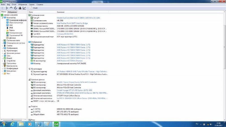The width and height of the screenshot is (226, 127).
Task: Open the Избранное menu in the menu bar
Action: (23, 5)
